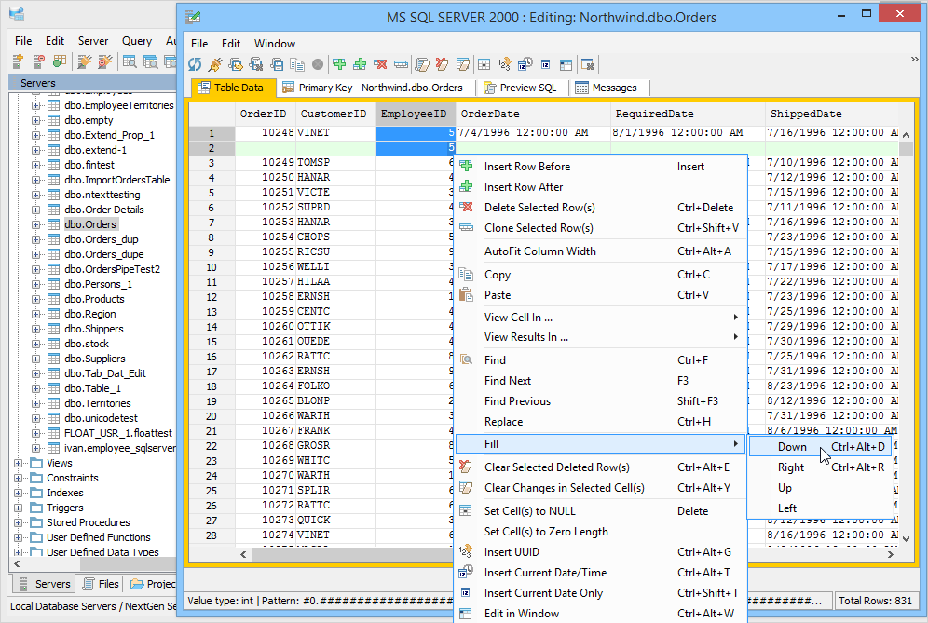
Task: Show hidden toolbar items via the overflow chevron
Action: tap(914, 60)
